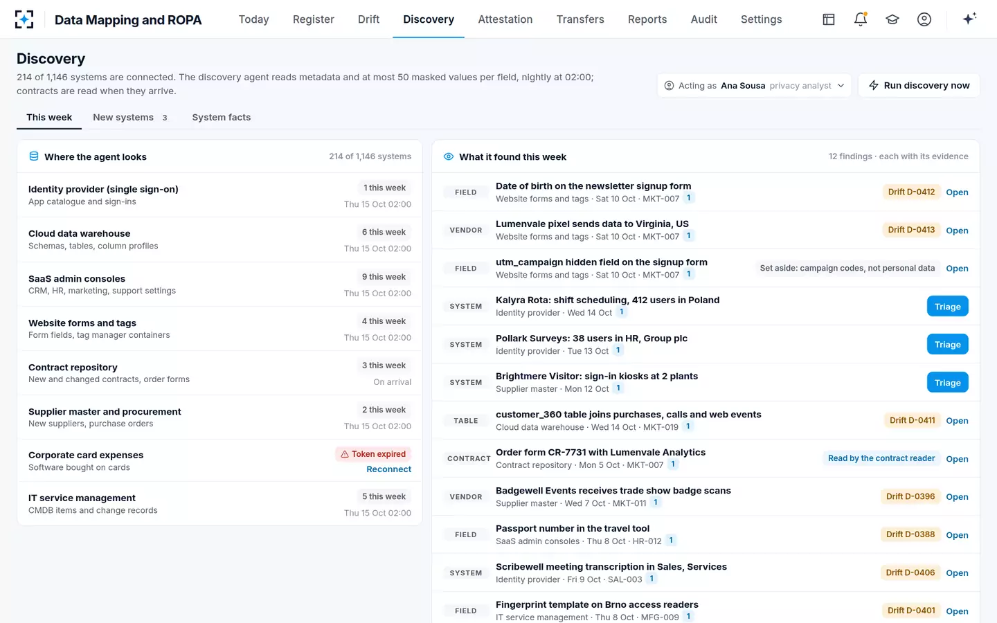Switch to the System facts sub-tab
This screenshot has width=997, height=623.
(x=222, y=118)
